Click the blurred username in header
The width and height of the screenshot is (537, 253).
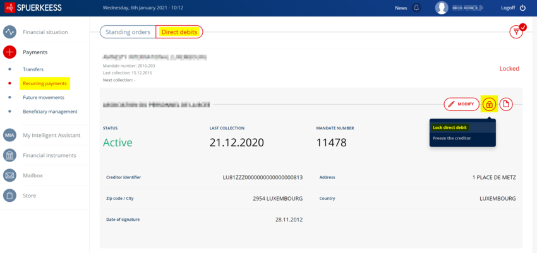[x=467, y=8]
